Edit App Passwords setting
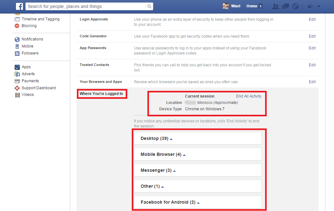 coord(312,48)
